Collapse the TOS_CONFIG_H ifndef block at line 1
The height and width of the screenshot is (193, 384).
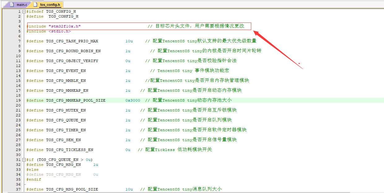24,11
